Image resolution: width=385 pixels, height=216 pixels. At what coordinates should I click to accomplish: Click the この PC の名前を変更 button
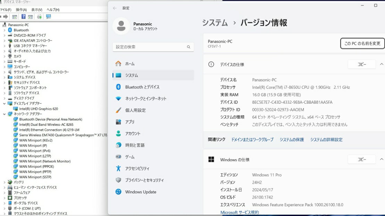(362, 43)
